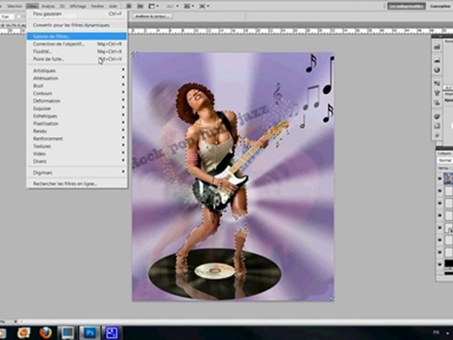
Task: Toggle visibility of the music notes layer
Action: (440, 228)
